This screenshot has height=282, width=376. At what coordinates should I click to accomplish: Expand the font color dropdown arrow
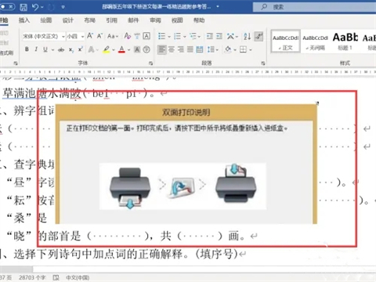128,49
